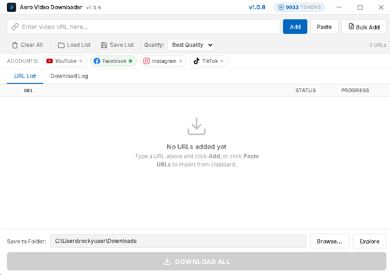Click the Load List label

(79, 45)
